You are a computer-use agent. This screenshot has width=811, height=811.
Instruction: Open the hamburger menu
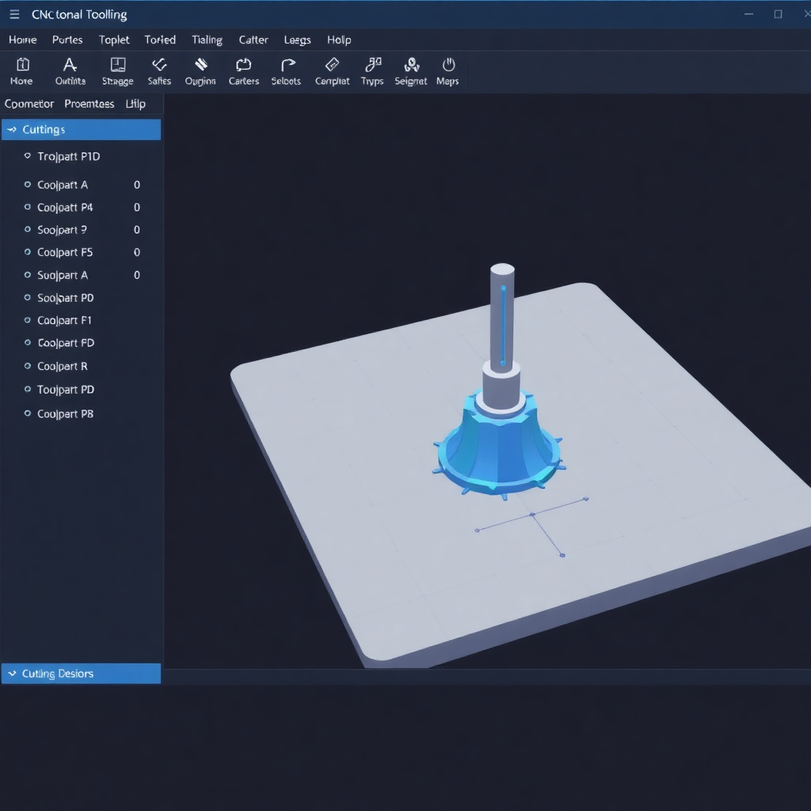(14, 13)
